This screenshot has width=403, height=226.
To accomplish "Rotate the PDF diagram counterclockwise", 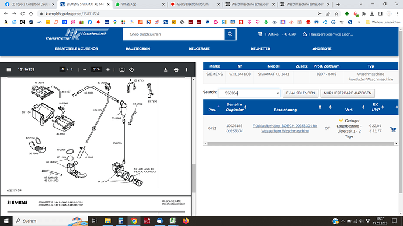I will click(131, 70).
